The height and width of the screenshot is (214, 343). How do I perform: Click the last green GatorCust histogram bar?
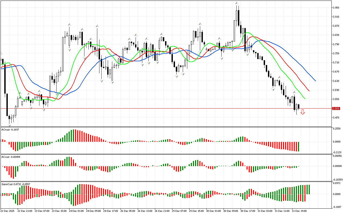309,189
